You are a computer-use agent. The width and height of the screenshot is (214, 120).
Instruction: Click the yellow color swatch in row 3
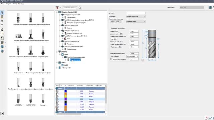pos(66,96)
